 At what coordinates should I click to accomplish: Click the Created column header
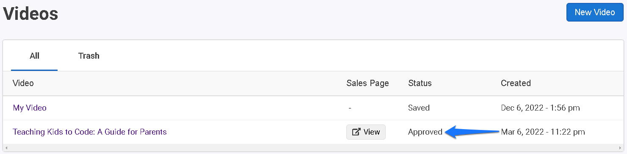(516, 83)
